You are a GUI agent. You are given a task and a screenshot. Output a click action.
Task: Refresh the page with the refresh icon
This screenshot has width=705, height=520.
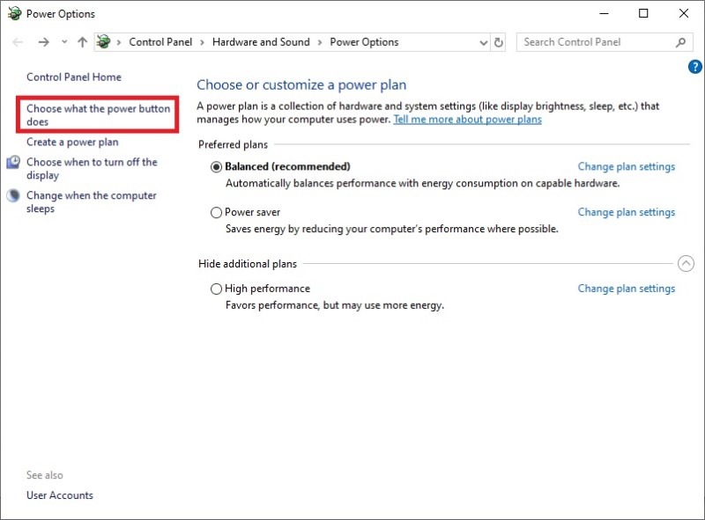(x=498, y=41)
